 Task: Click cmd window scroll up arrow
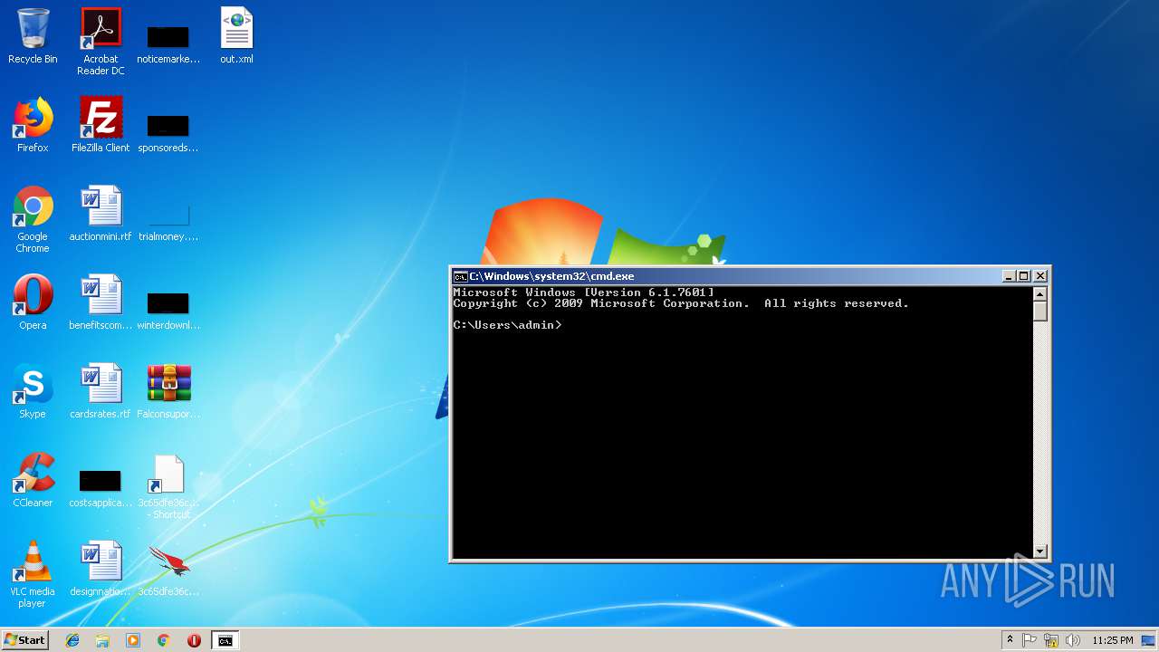[1040, 293]
